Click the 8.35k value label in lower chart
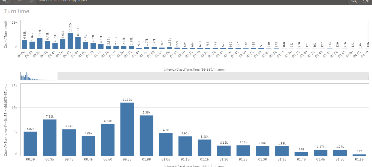Viewport: 372px width, 167px height. [147, 113]
